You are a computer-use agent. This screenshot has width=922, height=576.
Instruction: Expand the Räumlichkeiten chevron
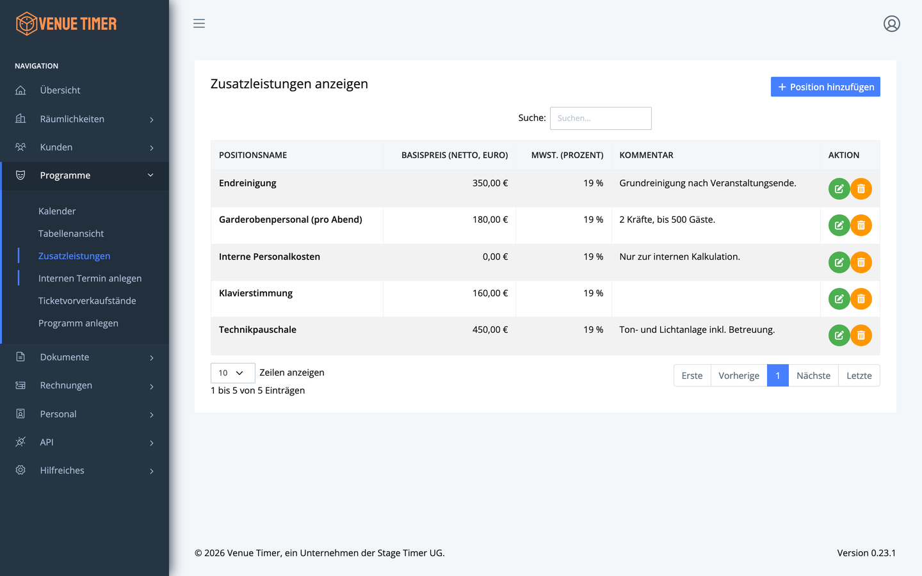pos(152,120)
